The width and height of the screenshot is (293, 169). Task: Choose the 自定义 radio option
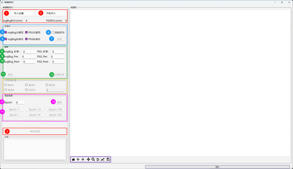tap(26, 90)
